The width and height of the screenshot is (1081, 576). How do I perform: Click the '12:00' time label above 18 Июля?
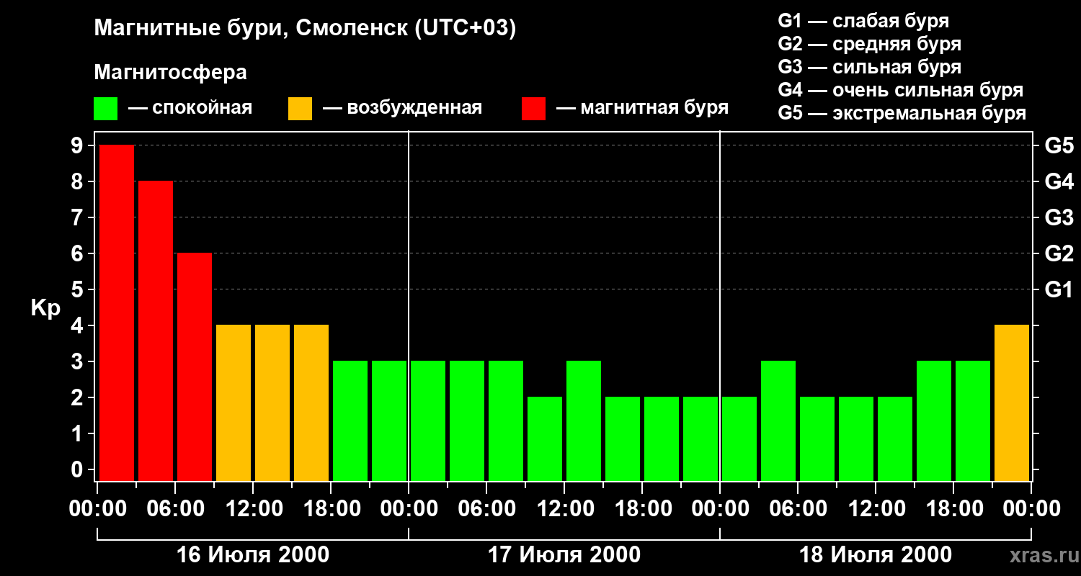pyautogui.click(x=876, y=508)
